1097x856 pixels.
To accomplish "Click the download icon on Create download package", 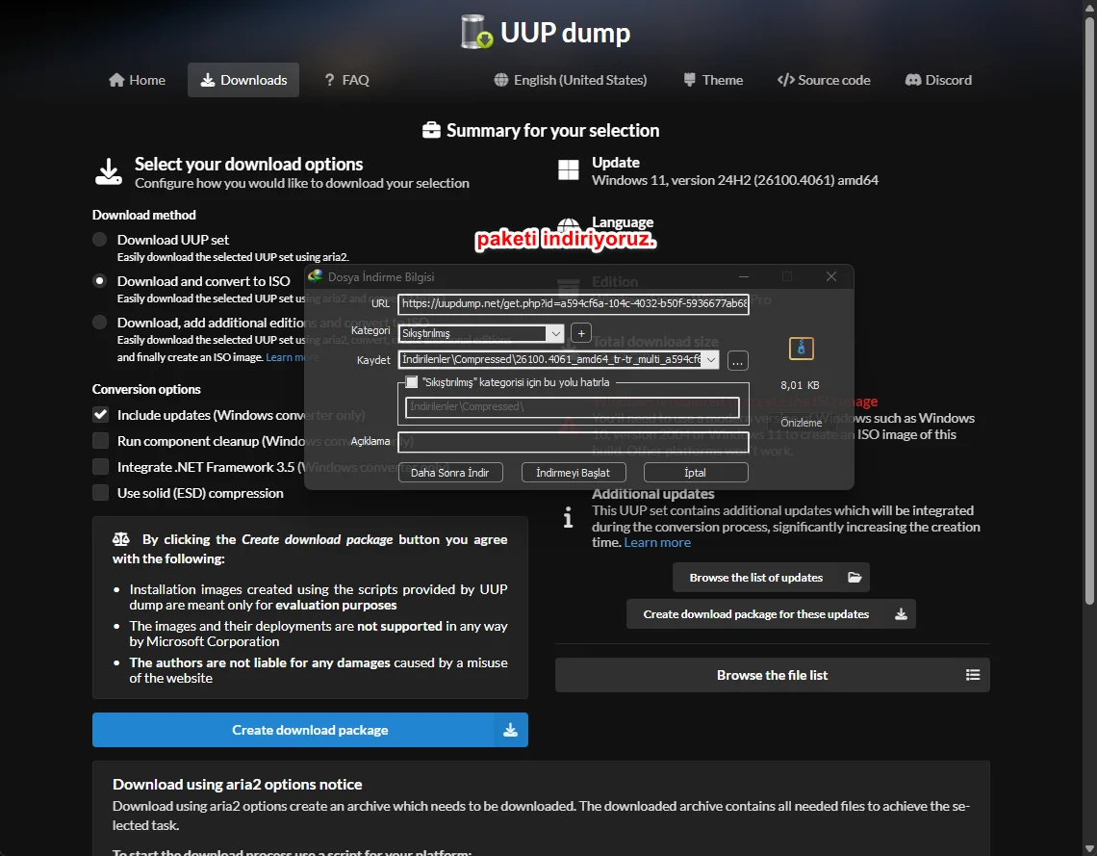I will click(x=510, y=730).
